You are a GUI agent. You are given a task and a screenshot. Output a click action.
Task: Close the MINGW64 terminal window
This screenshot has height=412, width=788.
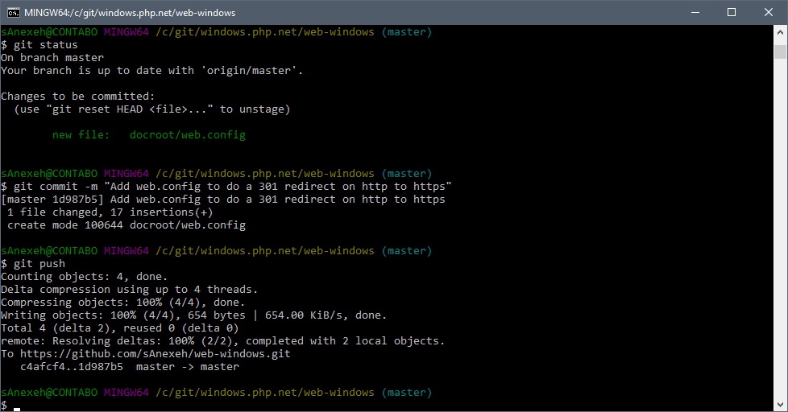[768, 12]
